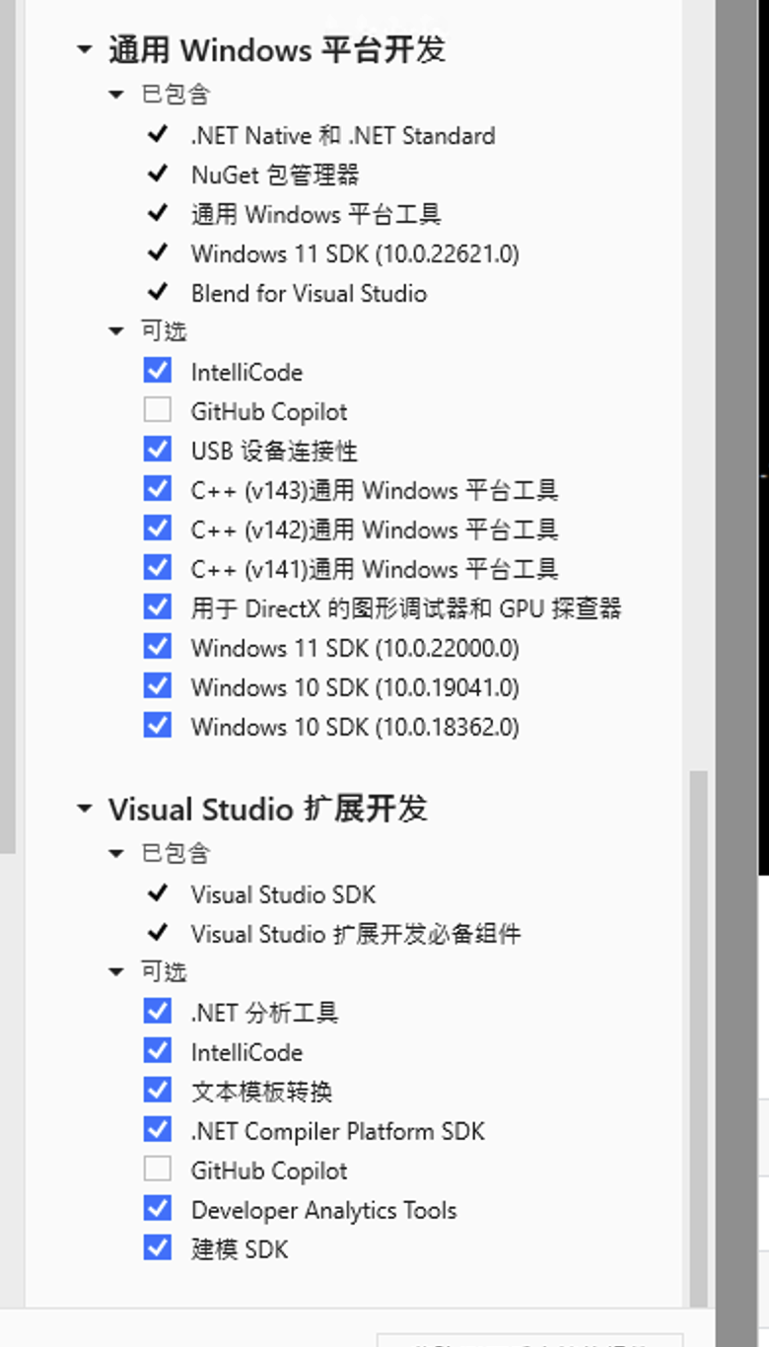This screenshot has height=1347, width=769.
Task: Deselect Windows 10 SDK (10.0.19041.0) checkbox
Action: point(157,686)
